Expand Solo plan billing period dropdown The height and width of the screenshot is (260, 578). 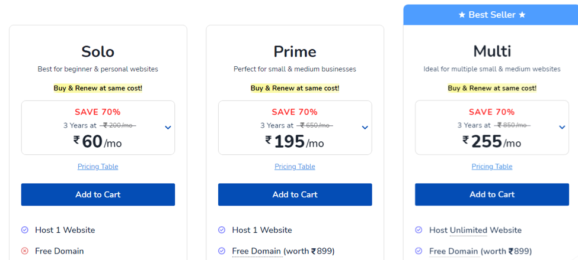pos(168,128)
